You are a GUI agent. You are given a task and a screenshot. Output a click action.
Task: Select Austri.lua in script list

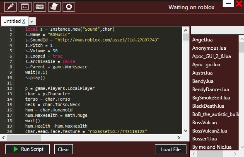tap(202, 73)
